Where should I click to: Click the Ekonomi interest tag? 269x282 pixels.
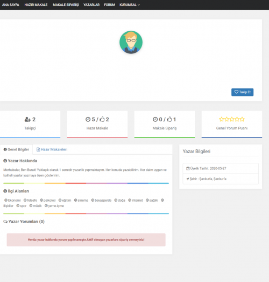tap(12, 200)
